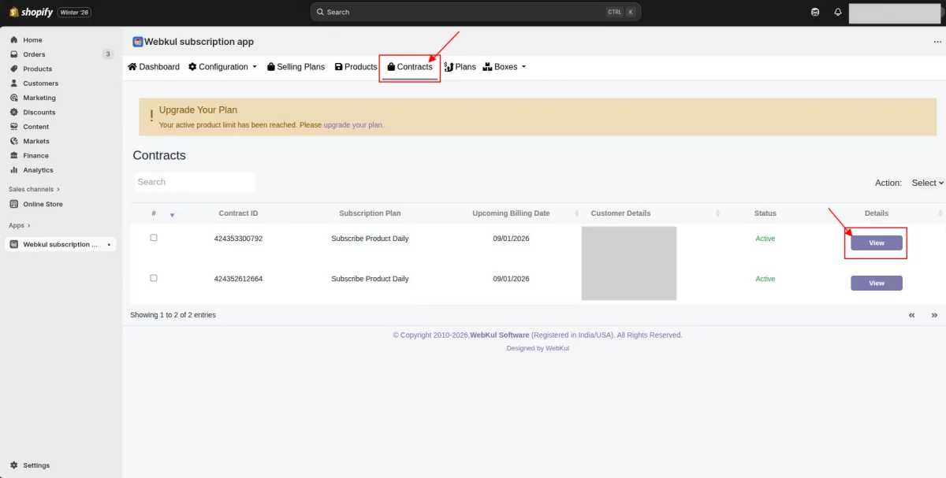Image resolution: width=946 pixels, height=478 pixels.
Task: Click the Orders count badge 3
Action: (108, 54)
